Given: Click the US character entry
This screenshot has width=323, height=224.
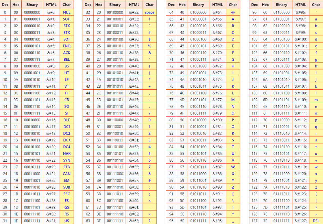Looking at the screenshot, I should [x=67, y=221].
